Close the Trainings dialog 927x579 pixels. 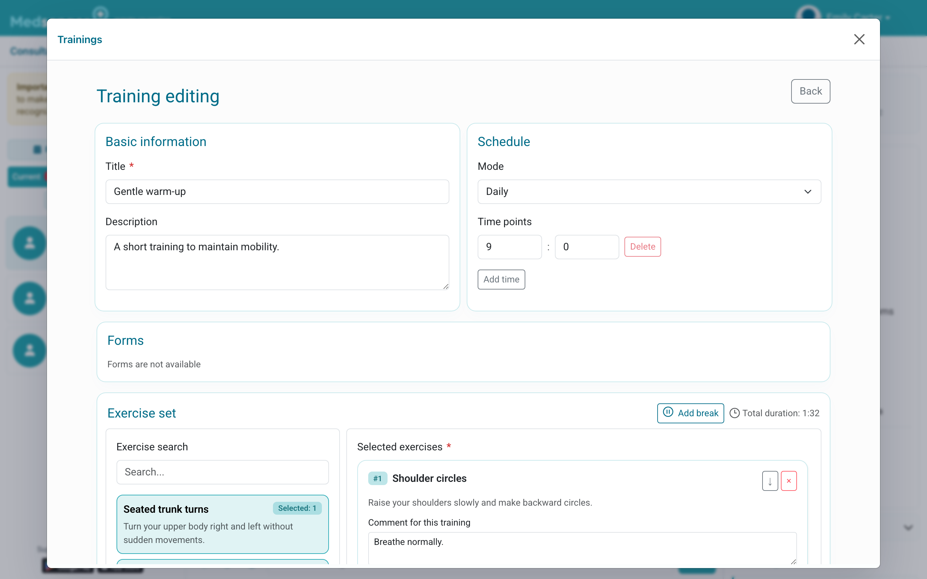pos(859,39)
